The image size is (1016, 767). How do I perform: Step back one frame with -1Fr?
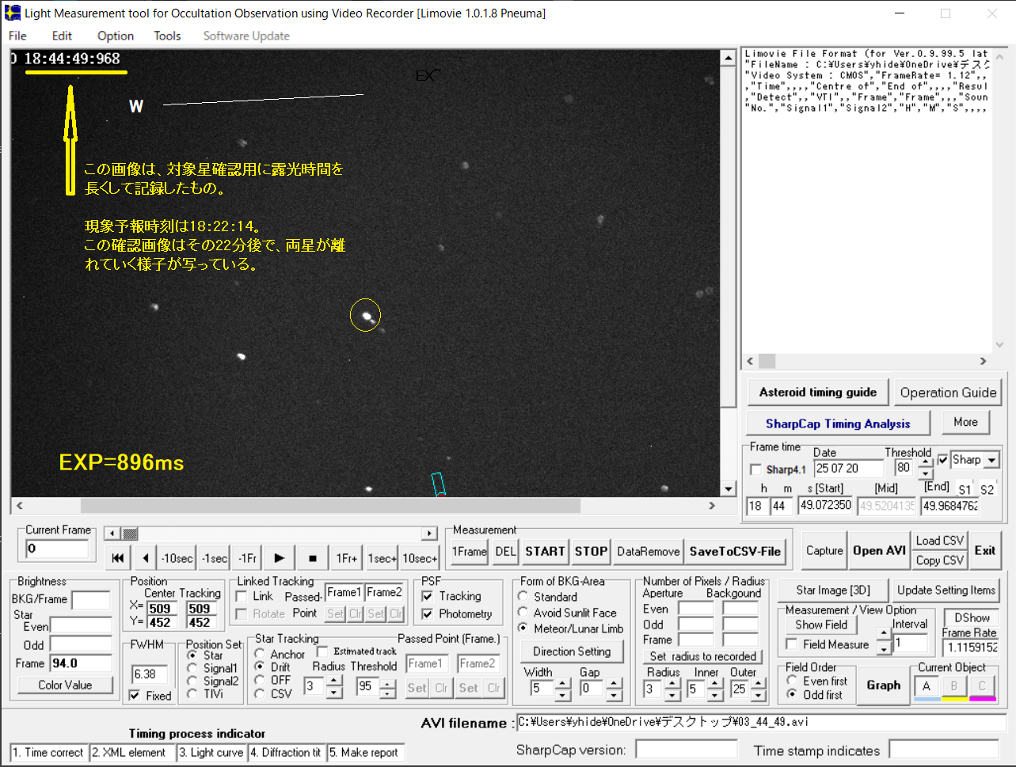coord(247,558)
